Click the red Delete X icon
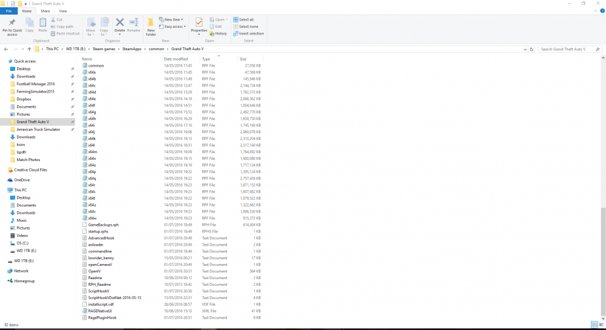 point(120,22)
